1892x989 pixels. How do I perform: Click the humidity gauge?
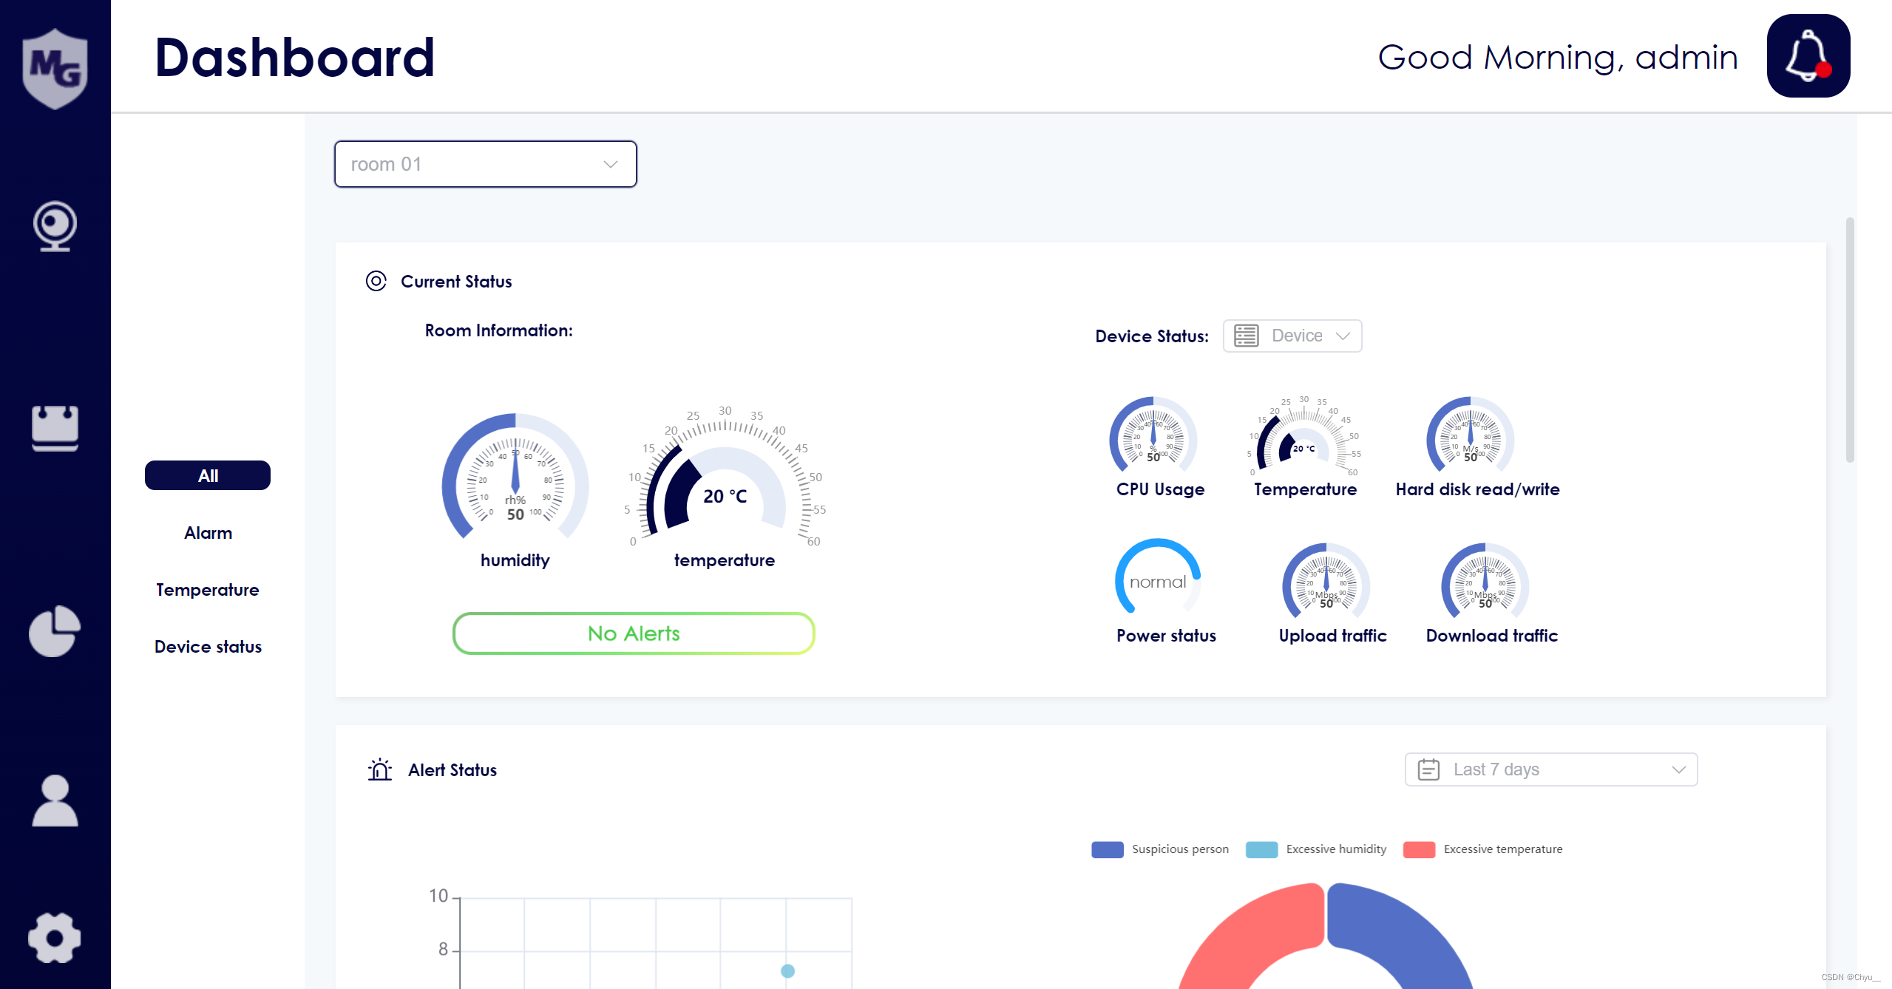(x=515, y=476)
